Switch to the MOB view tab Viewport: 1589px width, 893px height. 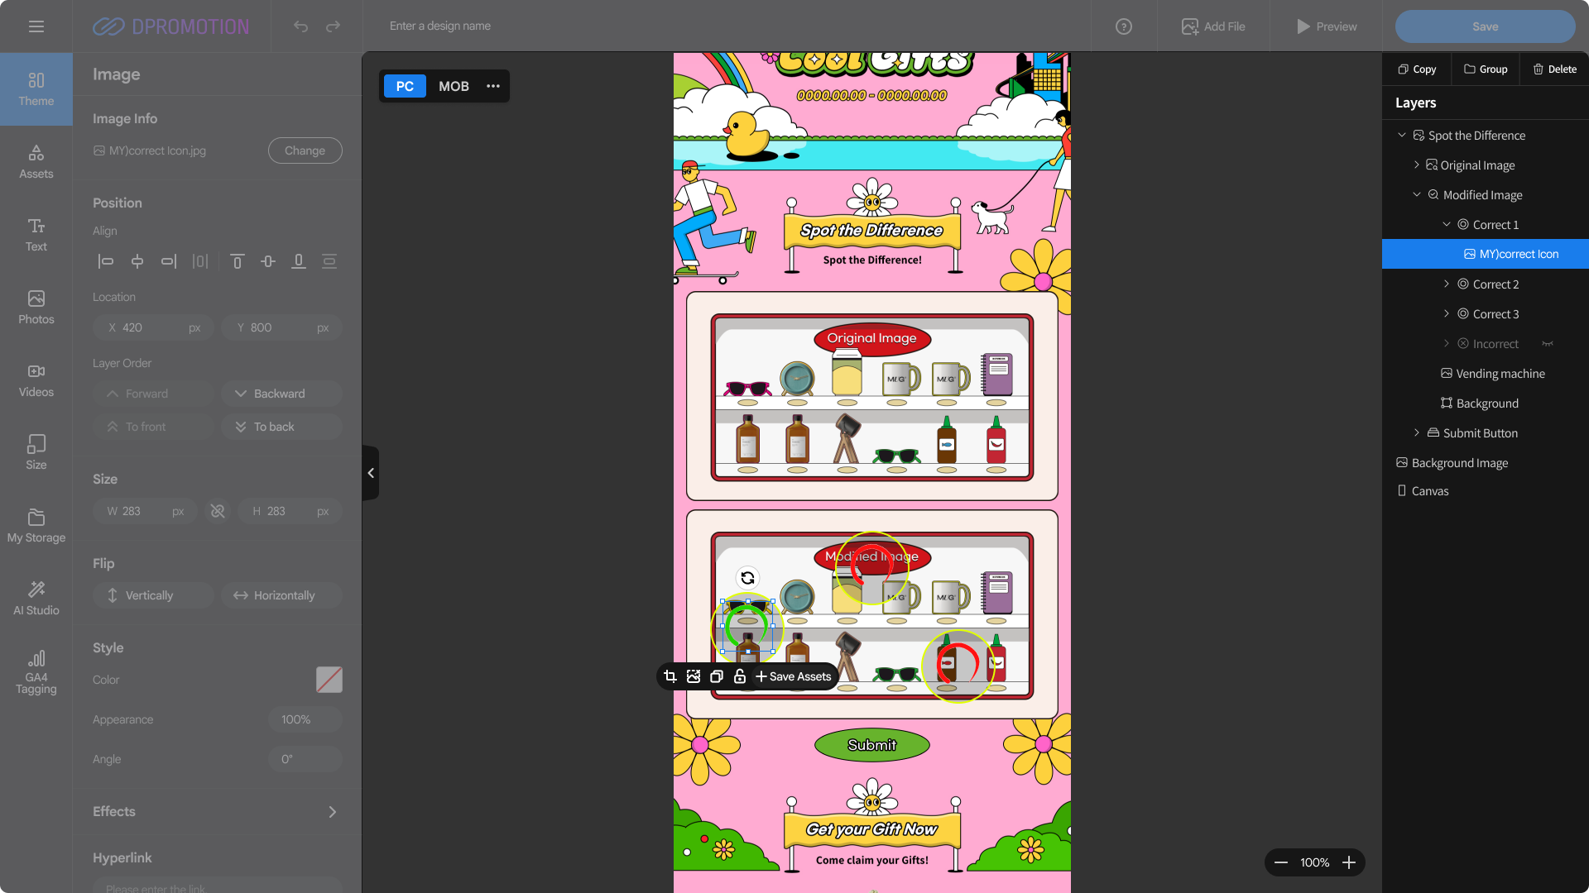tap(454, 86)
